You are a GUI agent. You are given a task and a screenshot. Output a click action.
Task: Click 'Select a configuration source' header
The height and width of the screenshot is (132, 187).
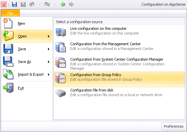pos(79,22)
